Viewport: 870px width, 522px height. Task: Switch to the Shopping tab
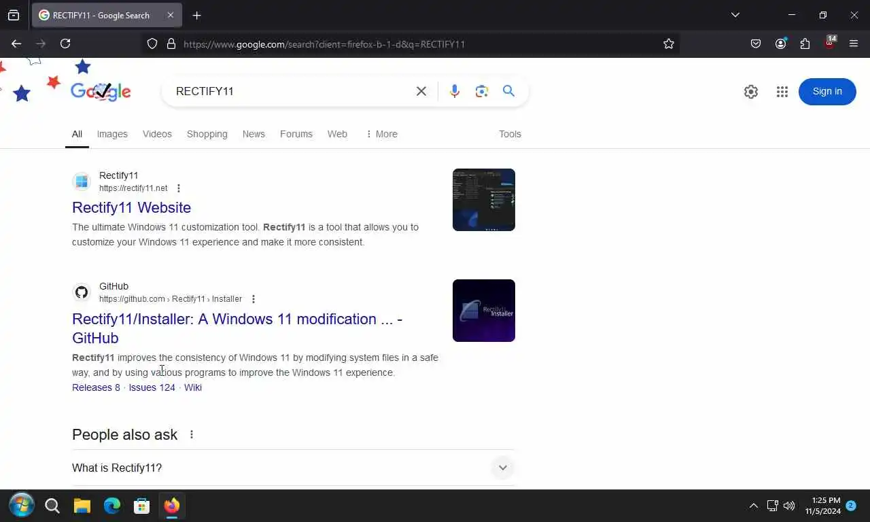pos(207,134)
